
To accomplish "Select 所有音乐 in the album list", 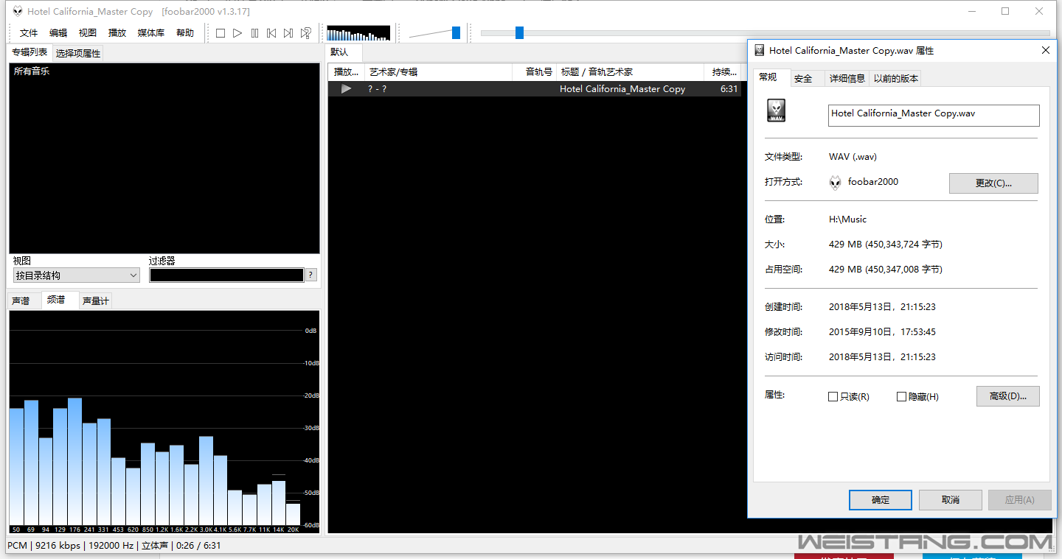I will [32, 71].
